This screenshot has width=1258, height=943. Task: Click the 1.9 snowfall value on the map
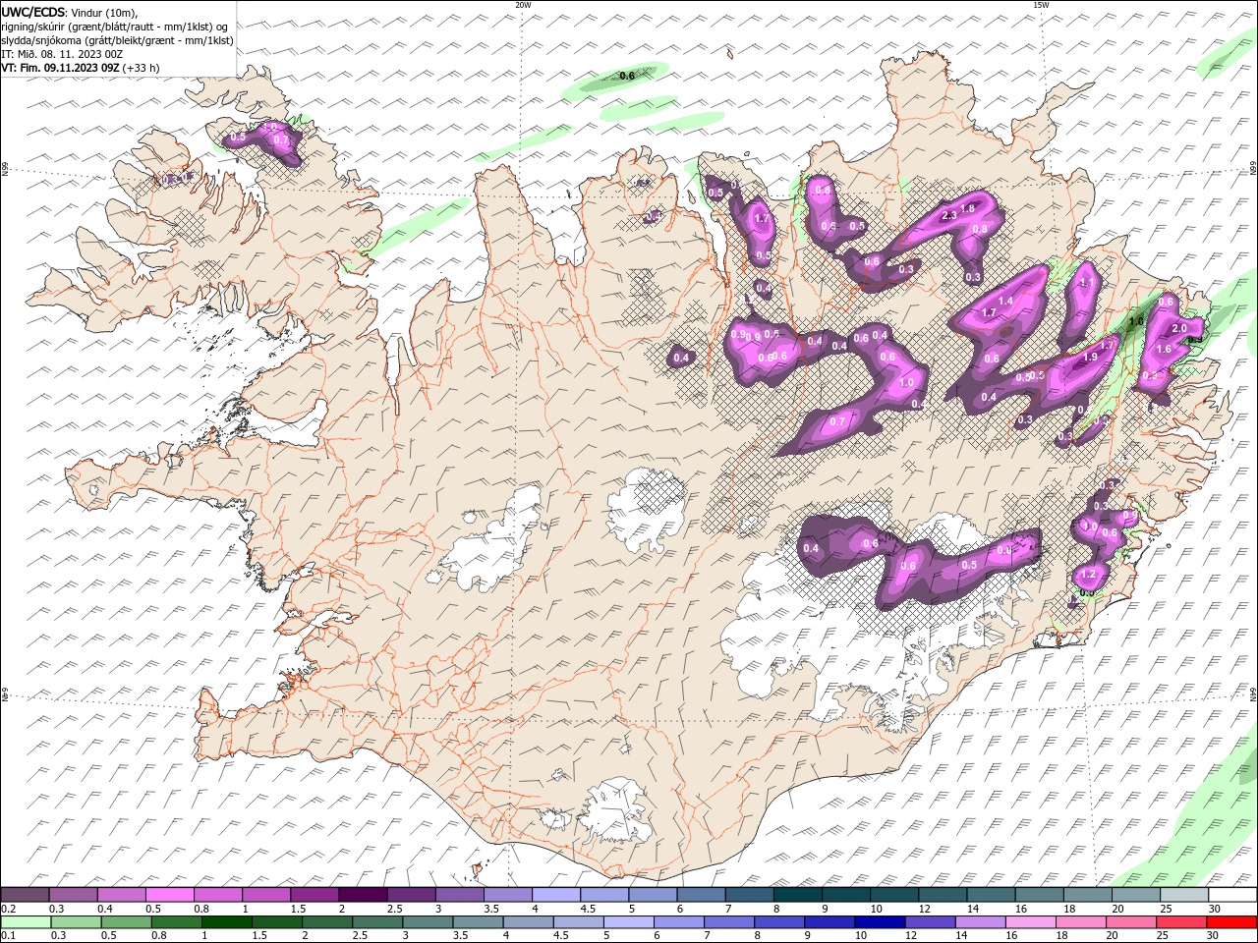(x=1090, y=358)
